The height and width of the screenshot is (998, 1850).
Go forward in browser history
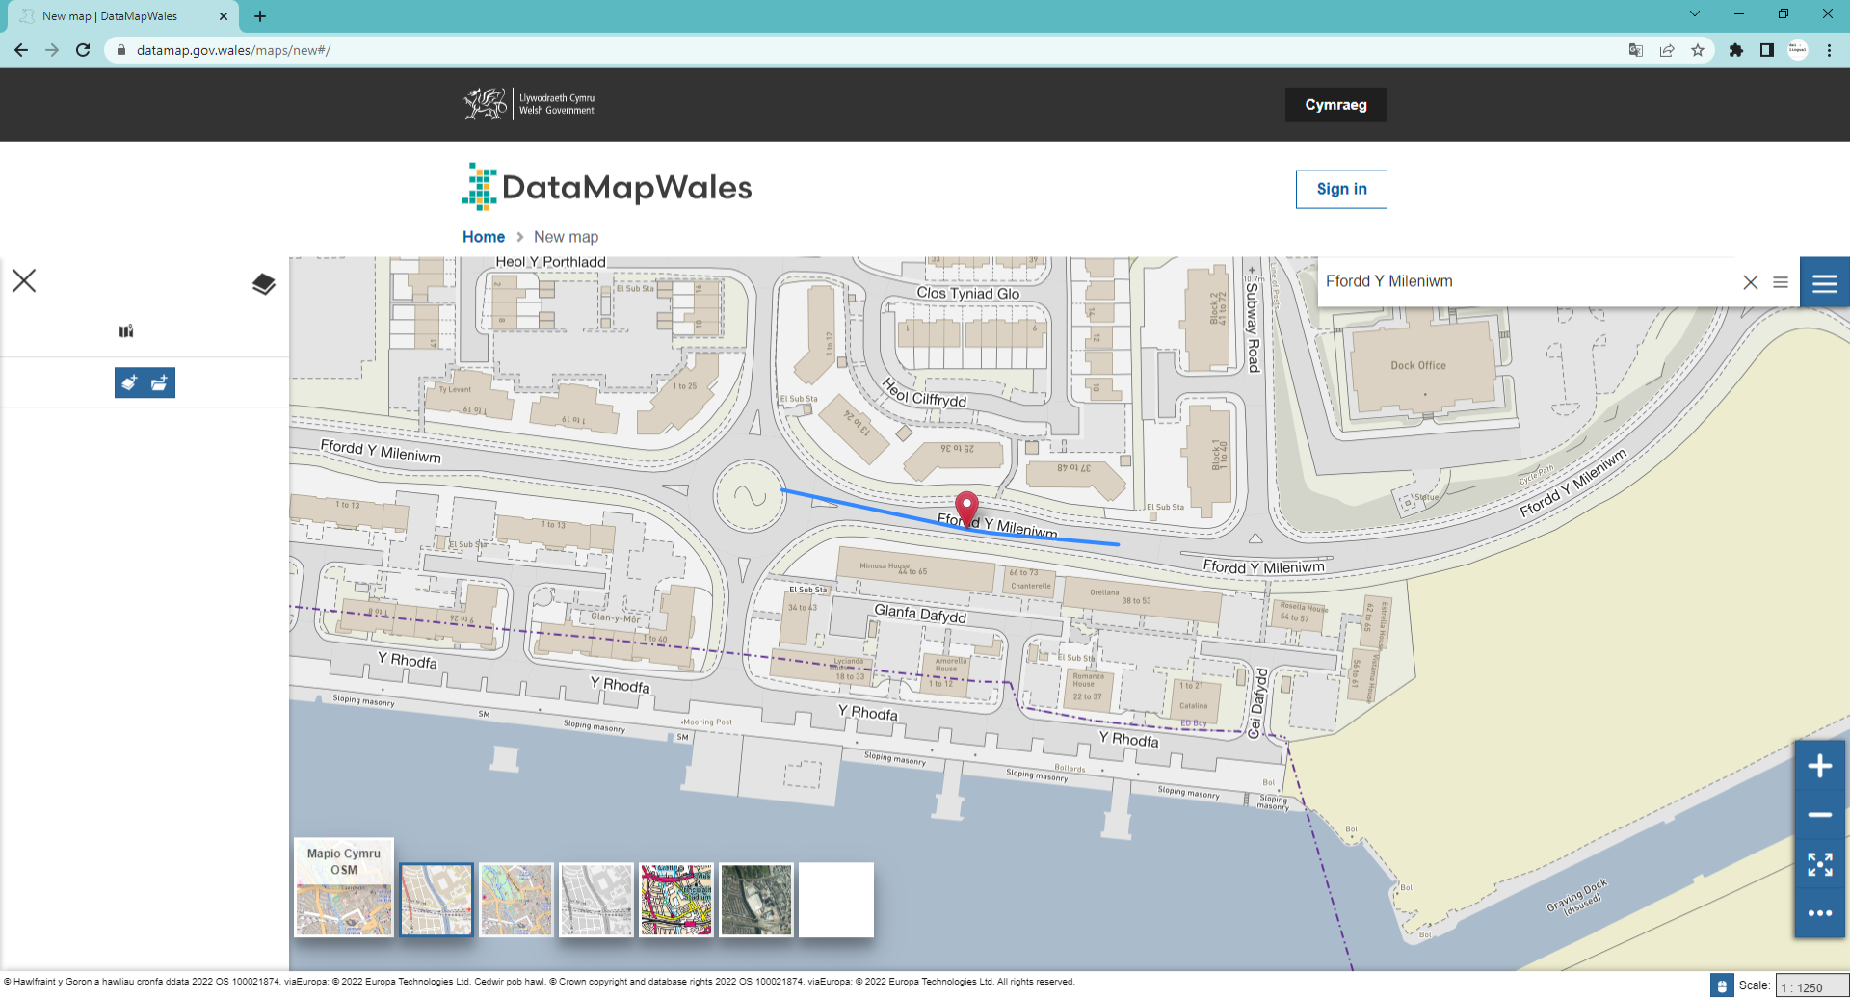[52, 50]
